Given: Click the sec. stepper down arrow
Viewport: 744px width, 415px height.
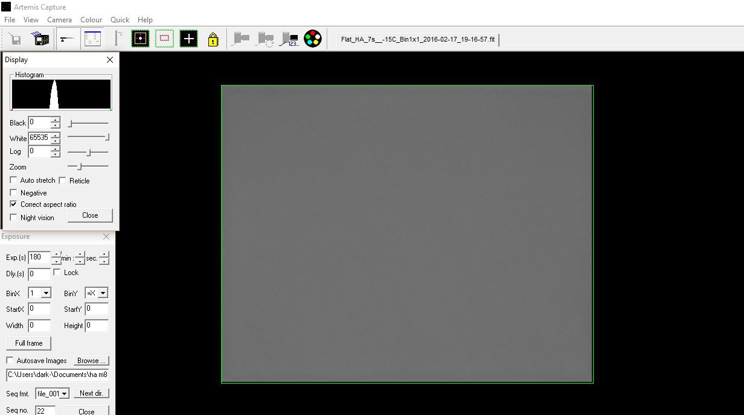Looking at the screenshot, I should click(104, 261).
